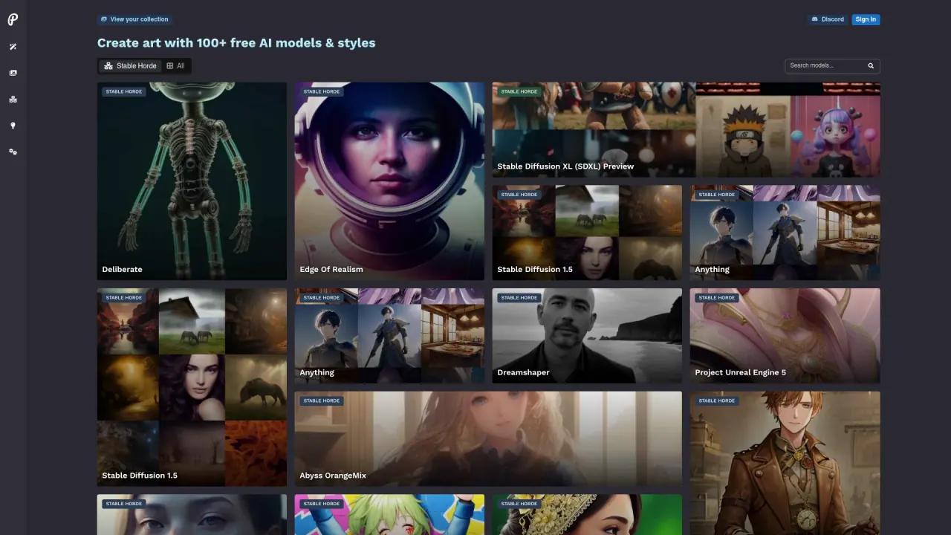Switch to the All models tab
951x535 pixels.
coord(175,66)
